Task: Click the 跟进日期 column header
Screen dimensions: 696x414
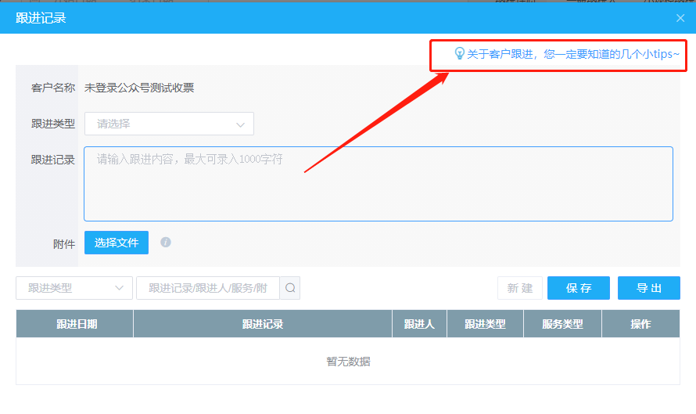Action: 74,324
